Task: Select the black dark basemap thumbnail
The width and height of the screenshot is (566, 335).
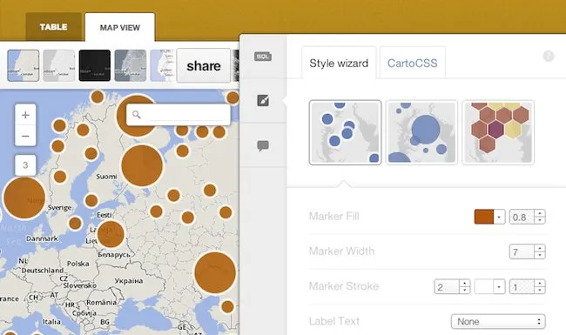Action: pos(95,65)
